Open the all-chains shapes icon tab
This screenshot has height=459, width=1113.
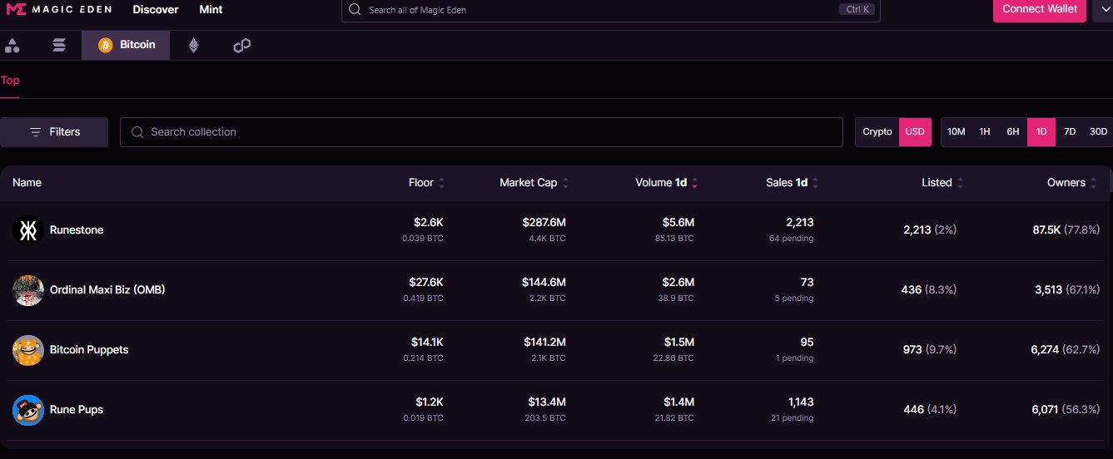tap(12, 45)
